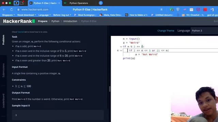Open the green chat extension icon

(x=171, y=9)
